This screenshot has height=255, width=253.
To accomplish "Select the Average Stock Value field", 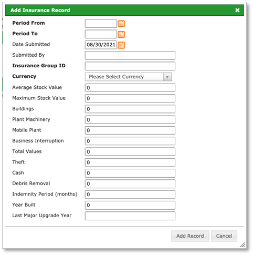I will (130, 88).
